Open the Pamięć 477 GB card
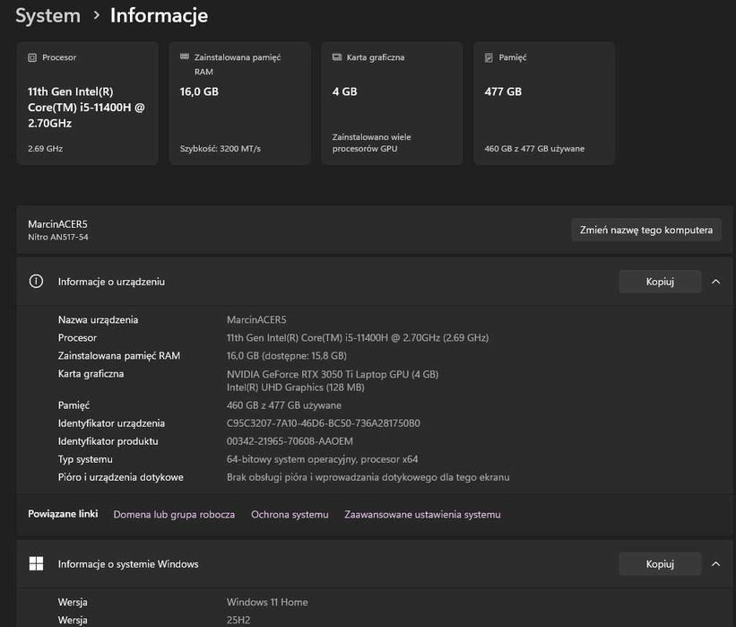The image size is (736, 627). pyautogui.click(x=544, y=103)
